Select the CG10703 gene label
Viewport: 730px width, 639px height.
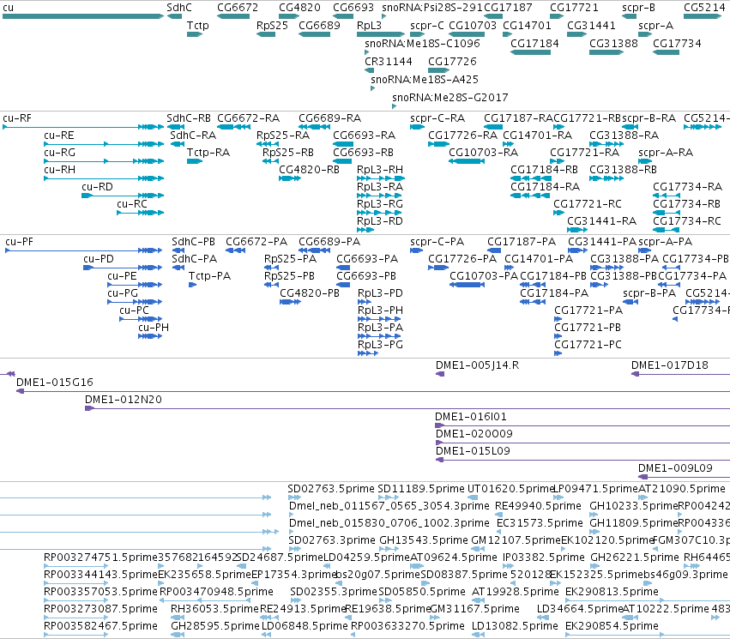473,26
